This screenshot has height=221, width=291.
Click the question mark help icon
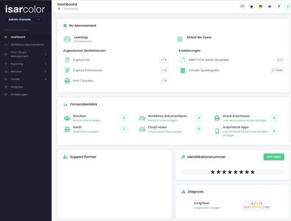tap(279, 6)
